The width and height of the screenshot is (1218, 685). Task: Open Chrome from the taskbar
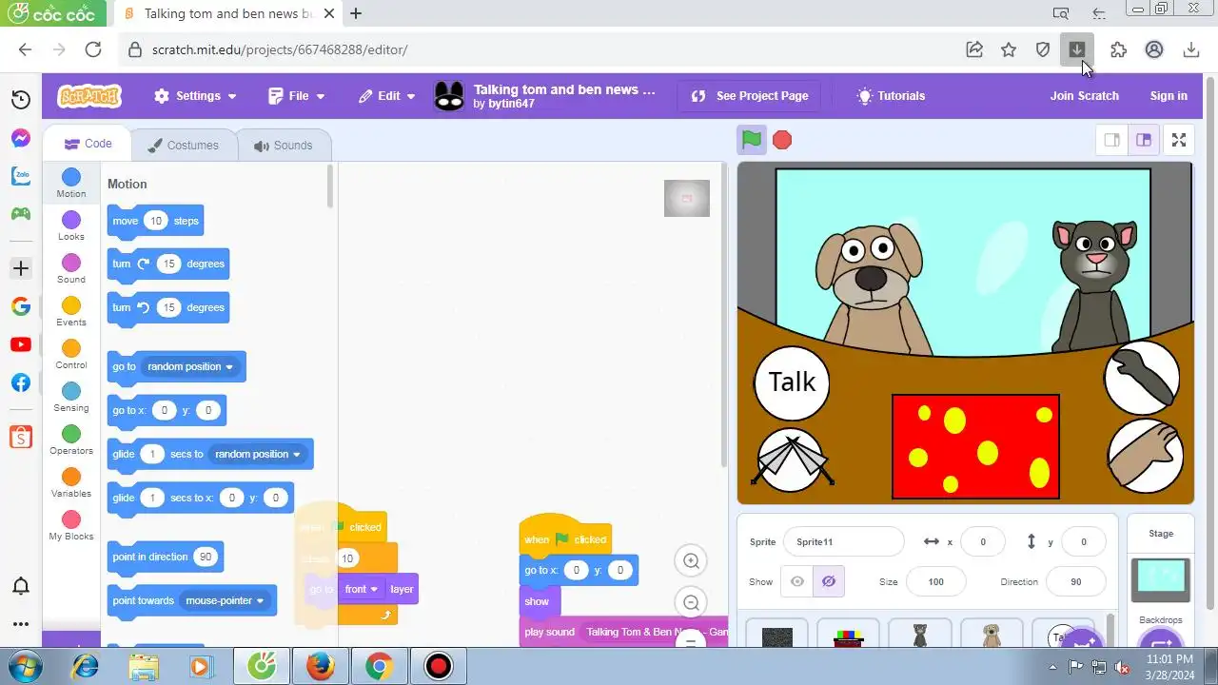click(379, 666)
